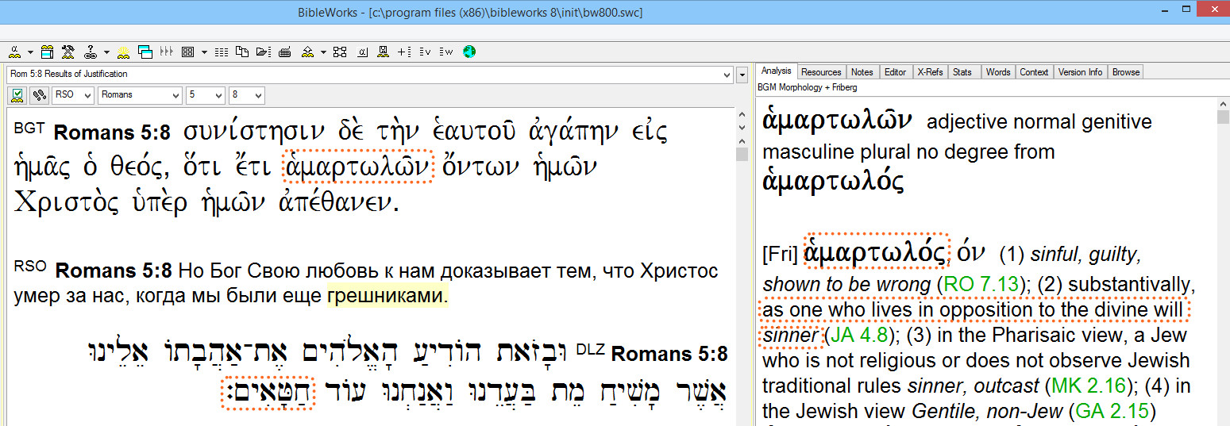Open the Notes tab
The width and height of the screenshot is (1230, 426).
click(x=862, y=72)
